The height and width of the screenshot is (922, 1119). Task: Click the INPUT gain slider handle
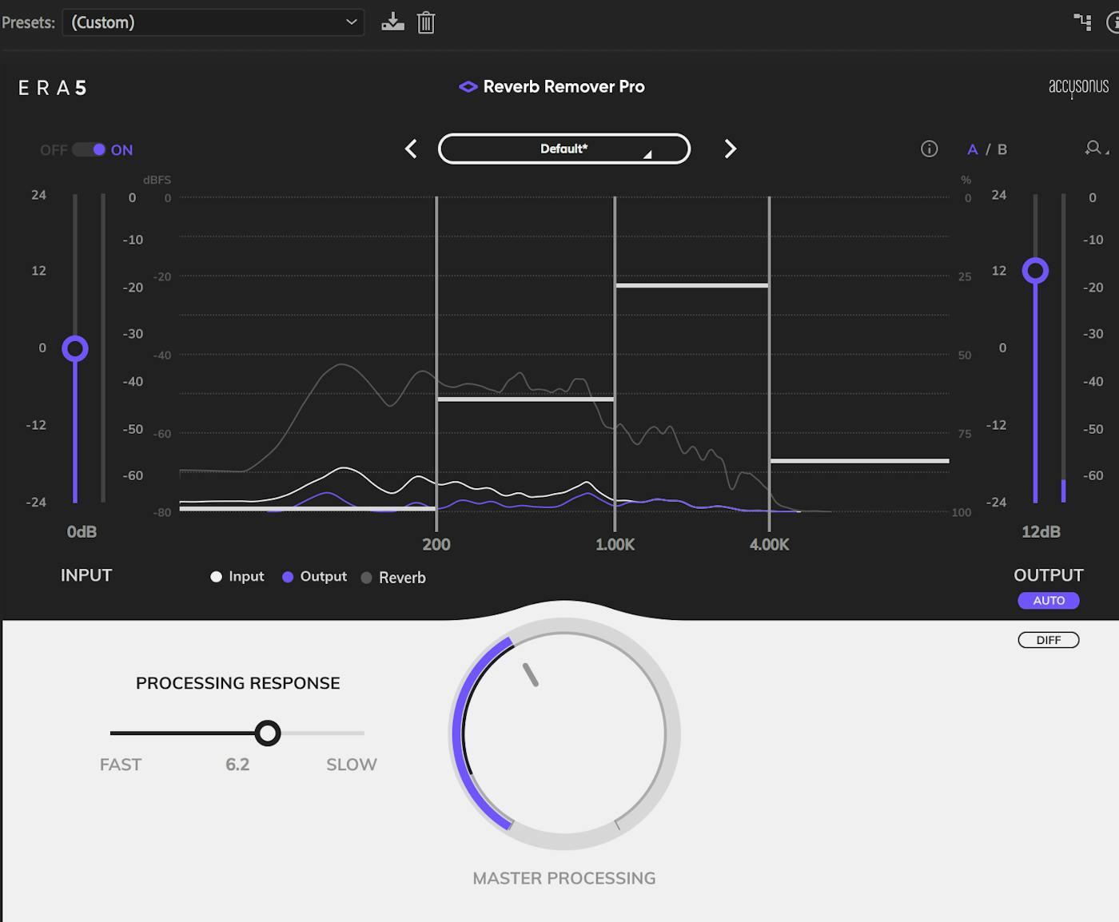[75, 348]
